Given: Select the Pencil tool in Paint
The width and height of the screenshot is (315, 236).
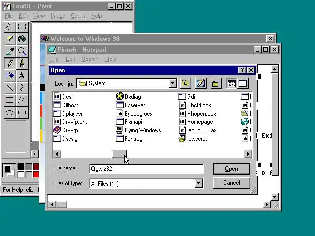Looking at the screenshot, I should coord(10,63).
